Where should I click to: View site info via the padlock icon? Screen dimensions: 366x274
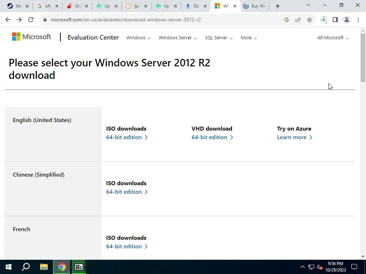pyautogui.click(x=45, y=20)
